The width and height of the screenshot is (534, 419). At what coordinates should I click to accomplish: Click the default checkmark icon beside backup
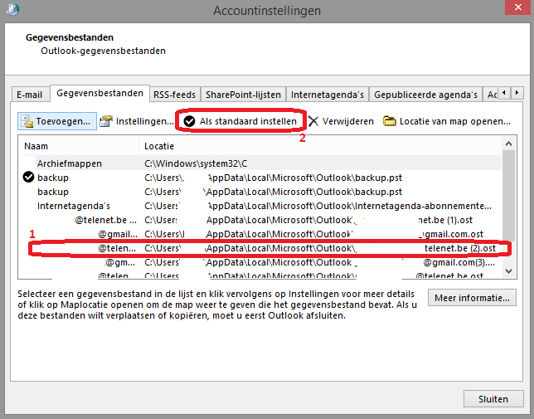29,178
